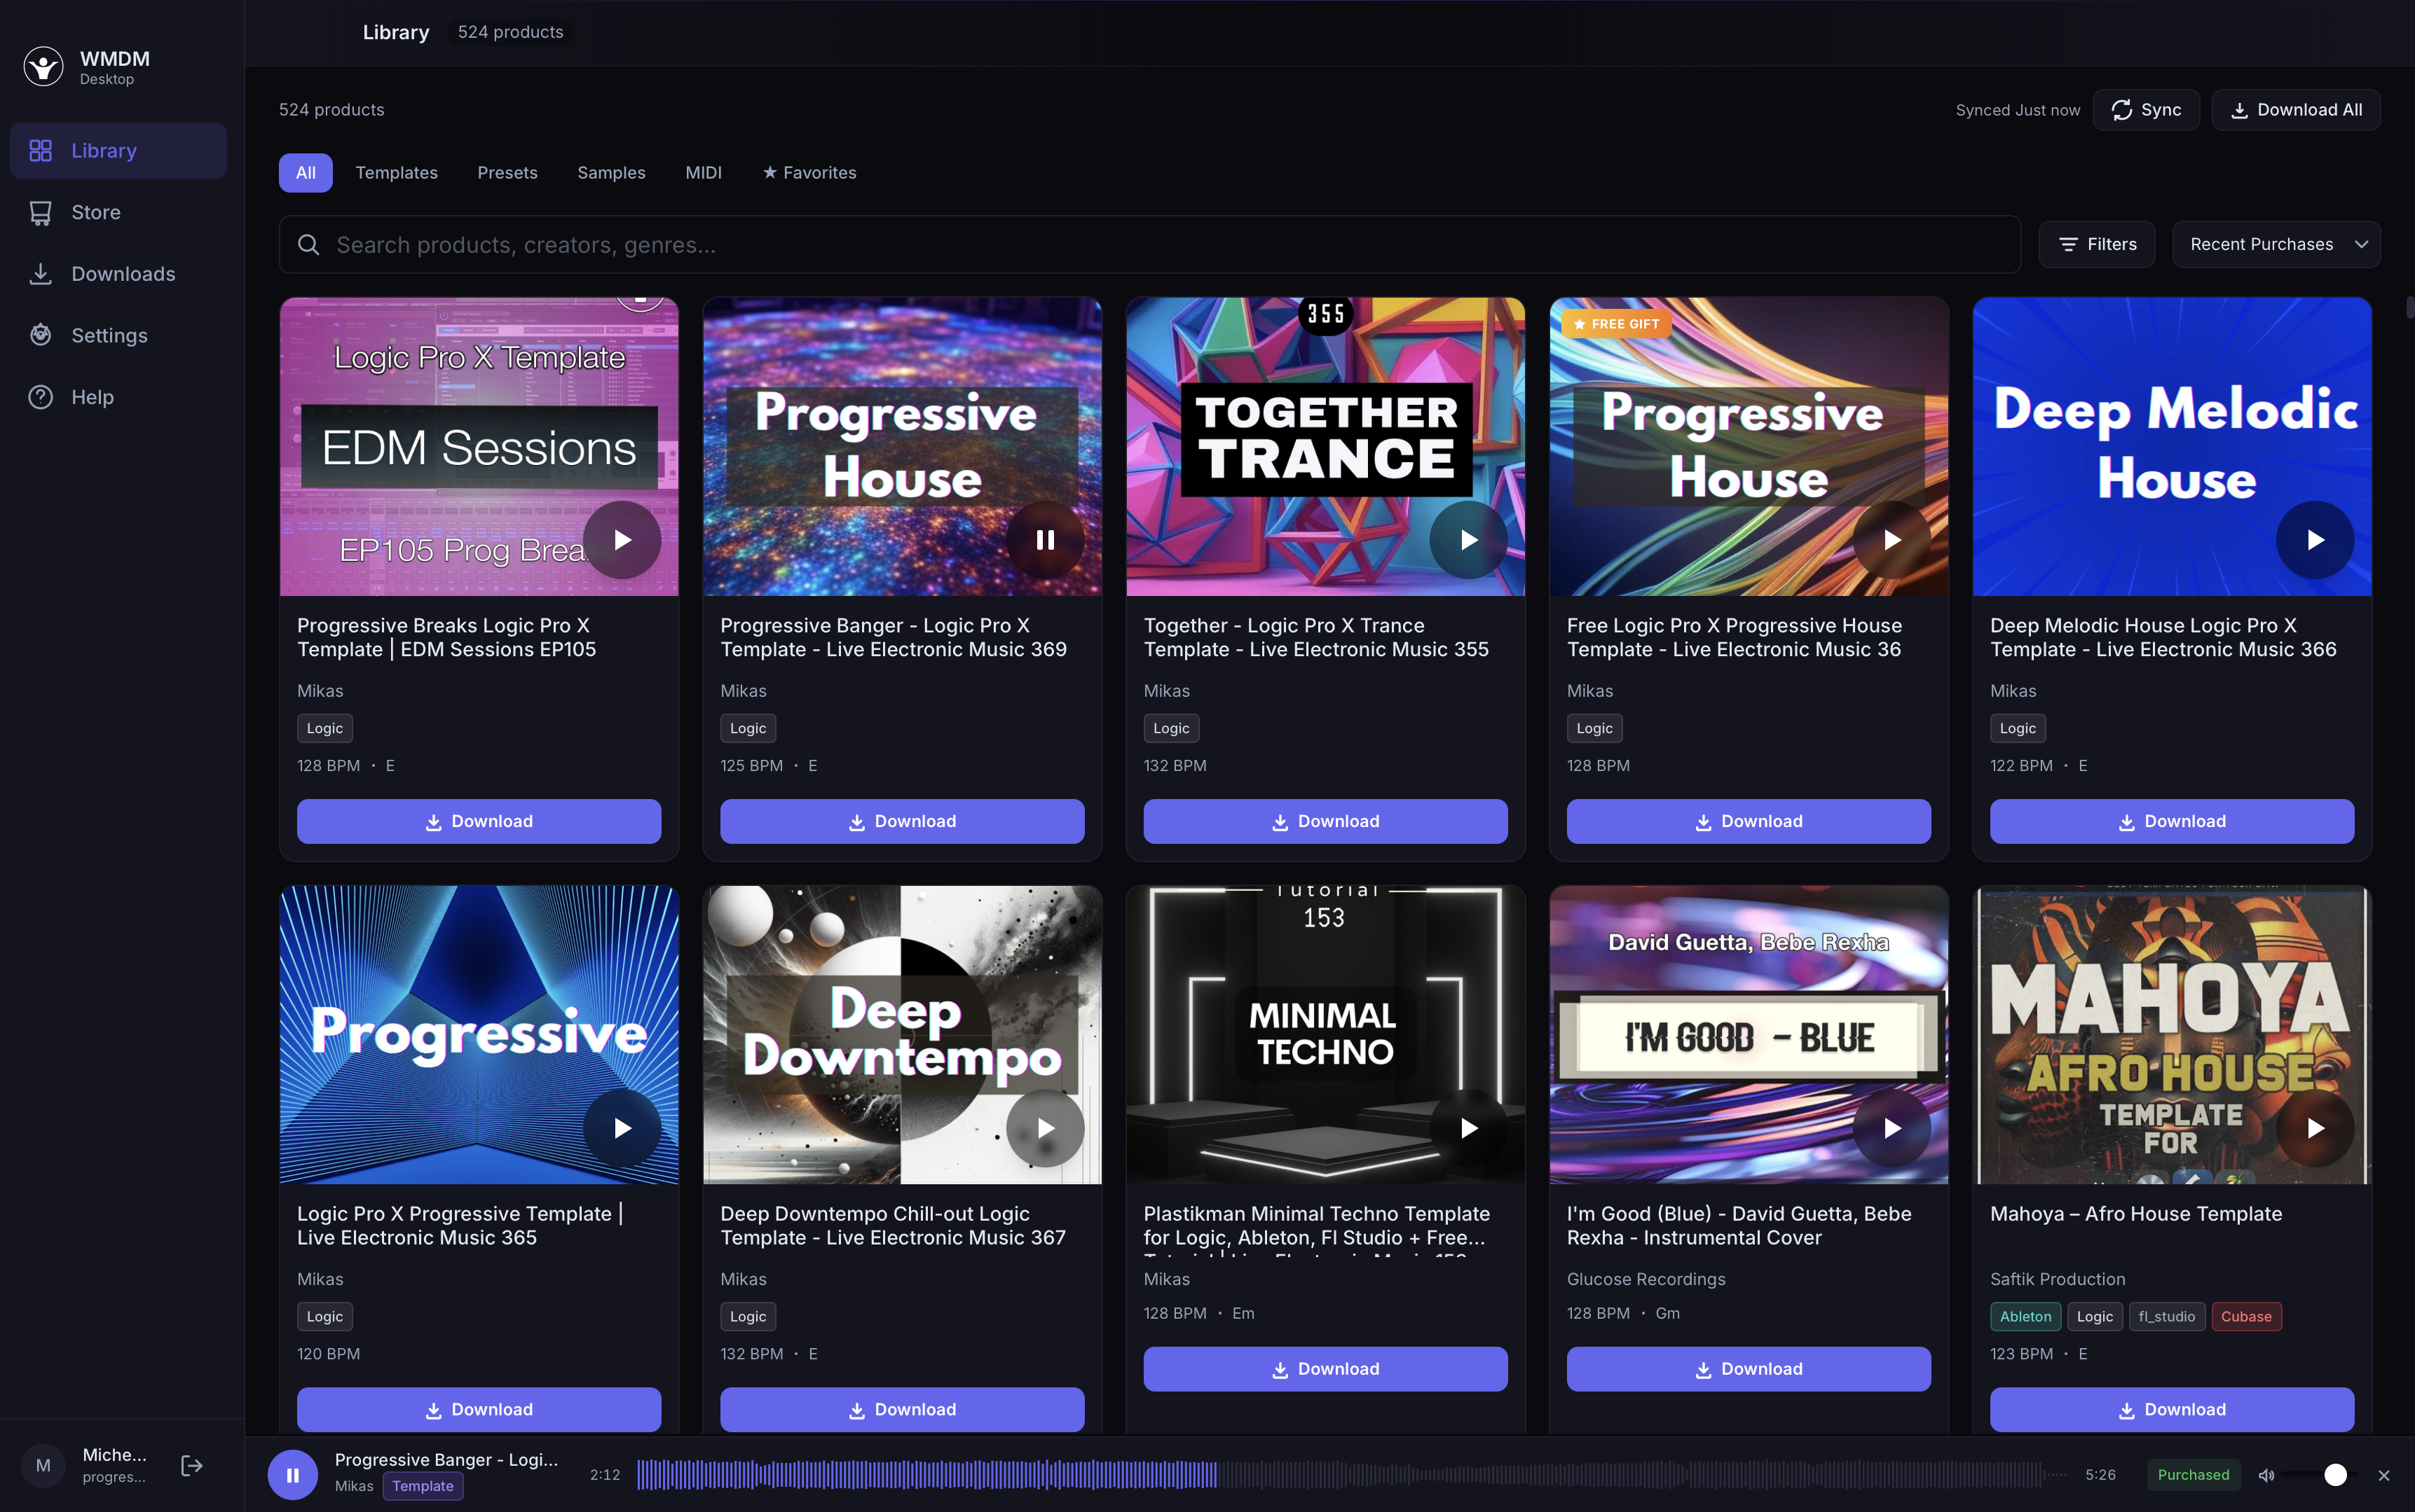Click creator Saftik Production
Screen dimensions: 2415x1512
2057,1279
